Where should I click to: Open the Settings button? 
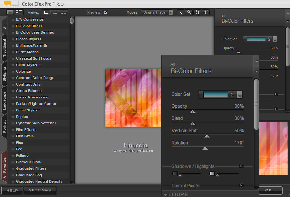pyautogui.click(x=40, y=191)
